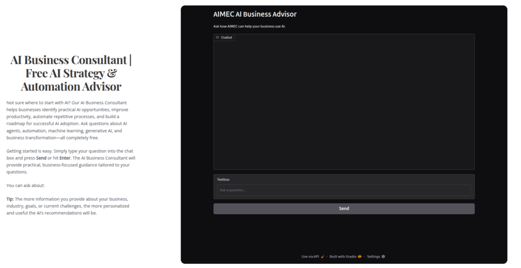The height and width of the screenshot is (268, 521).
Task: Click the 'Textbox' label
Action: (223, 180)
